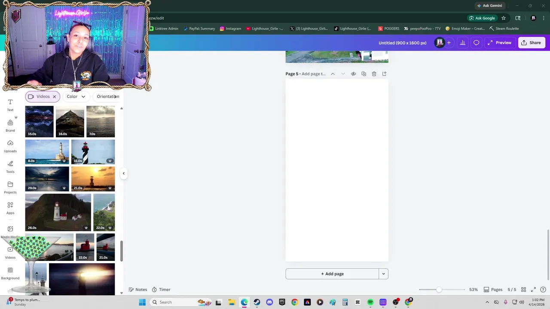The image size is (550, 309).
Task: Delete Page 5 with the trash icon
Action: (374, 74)
